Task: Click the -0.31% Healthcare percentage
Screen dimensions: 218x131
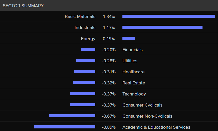Action: click(x=109, y=72)
